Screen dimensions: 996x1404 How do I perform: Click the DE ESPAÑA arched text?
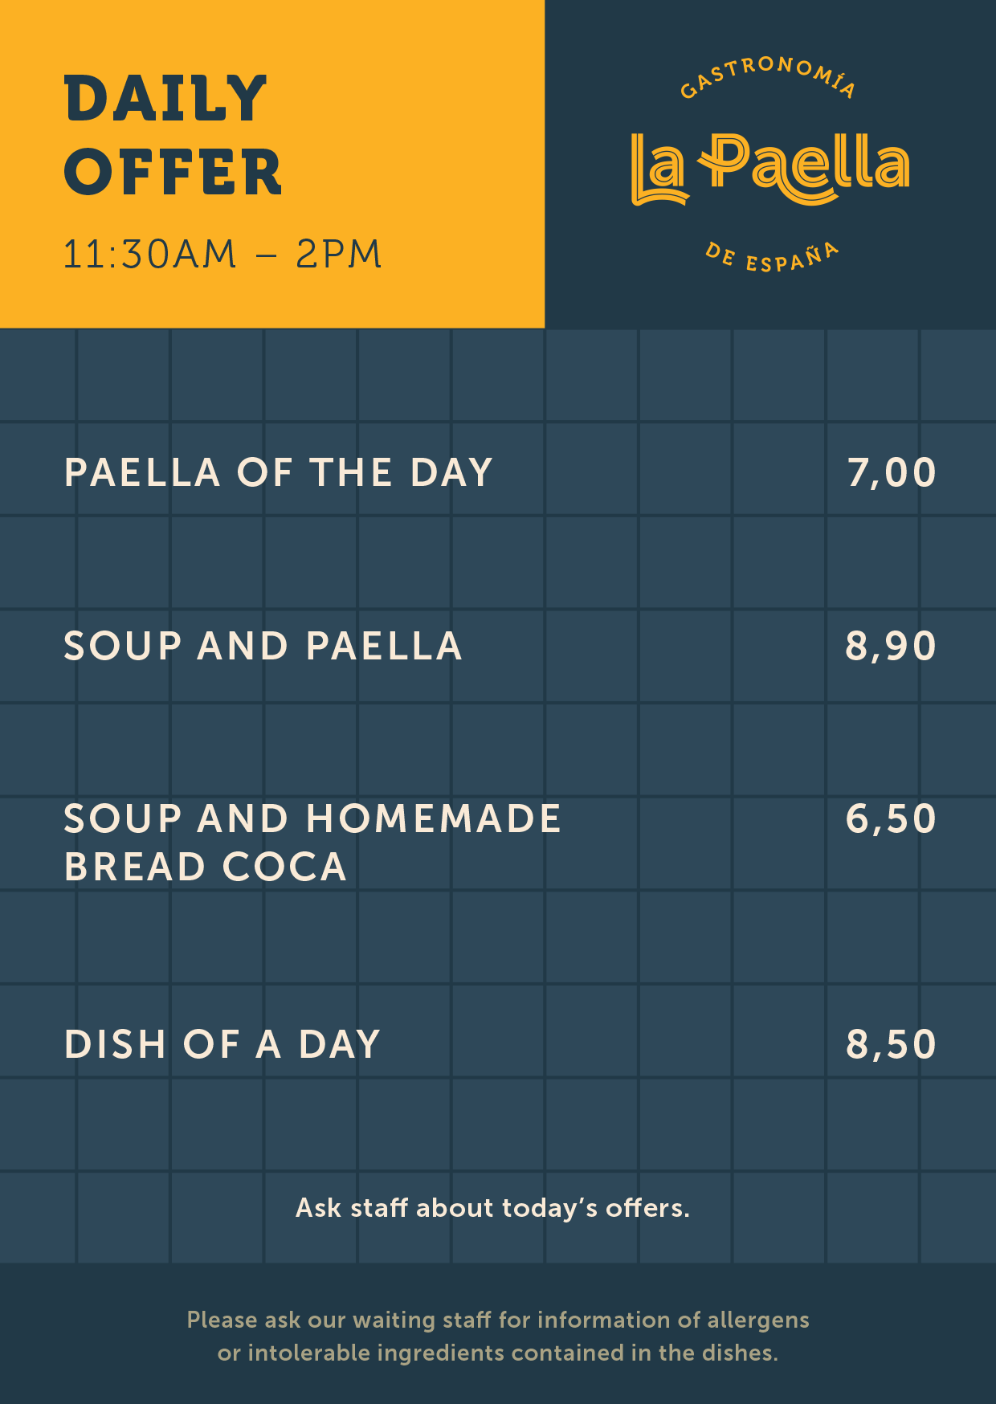[x=772, y=258]
